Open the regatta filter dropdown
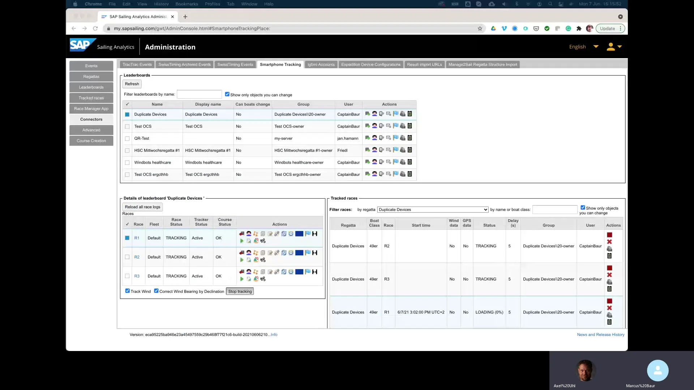This screenshot has width=694, height=390. (x=433, y=210)
